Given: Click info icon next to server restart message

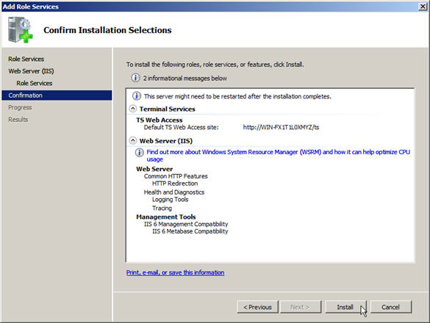Looking at the screenshot, I should pos(137,96).
